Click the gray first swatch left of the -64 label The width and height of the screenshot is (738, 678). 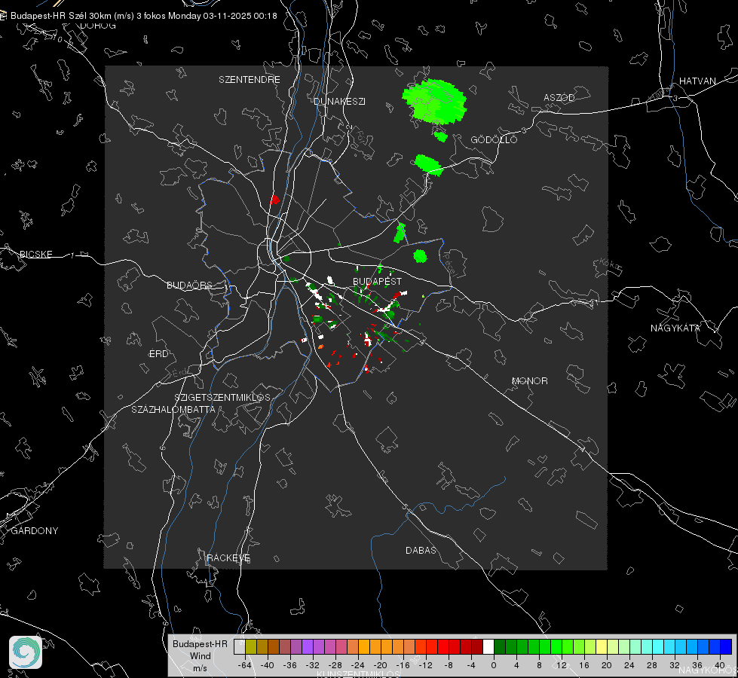coord(240,647)
